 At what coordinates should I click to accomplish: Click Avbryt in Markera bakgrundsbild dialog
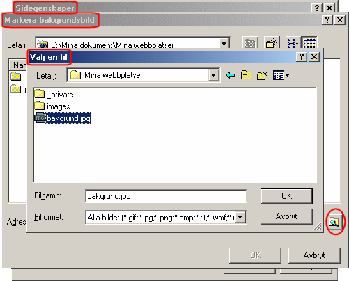tap(314, 255)
